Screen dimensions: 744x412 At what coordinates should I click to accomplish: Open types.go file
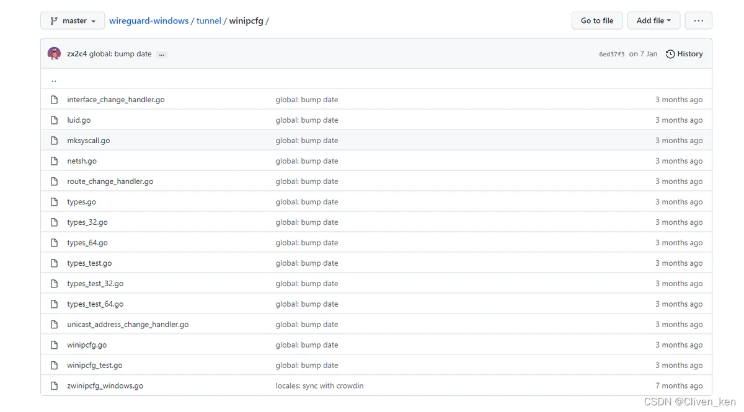click(x=82, y=202)
